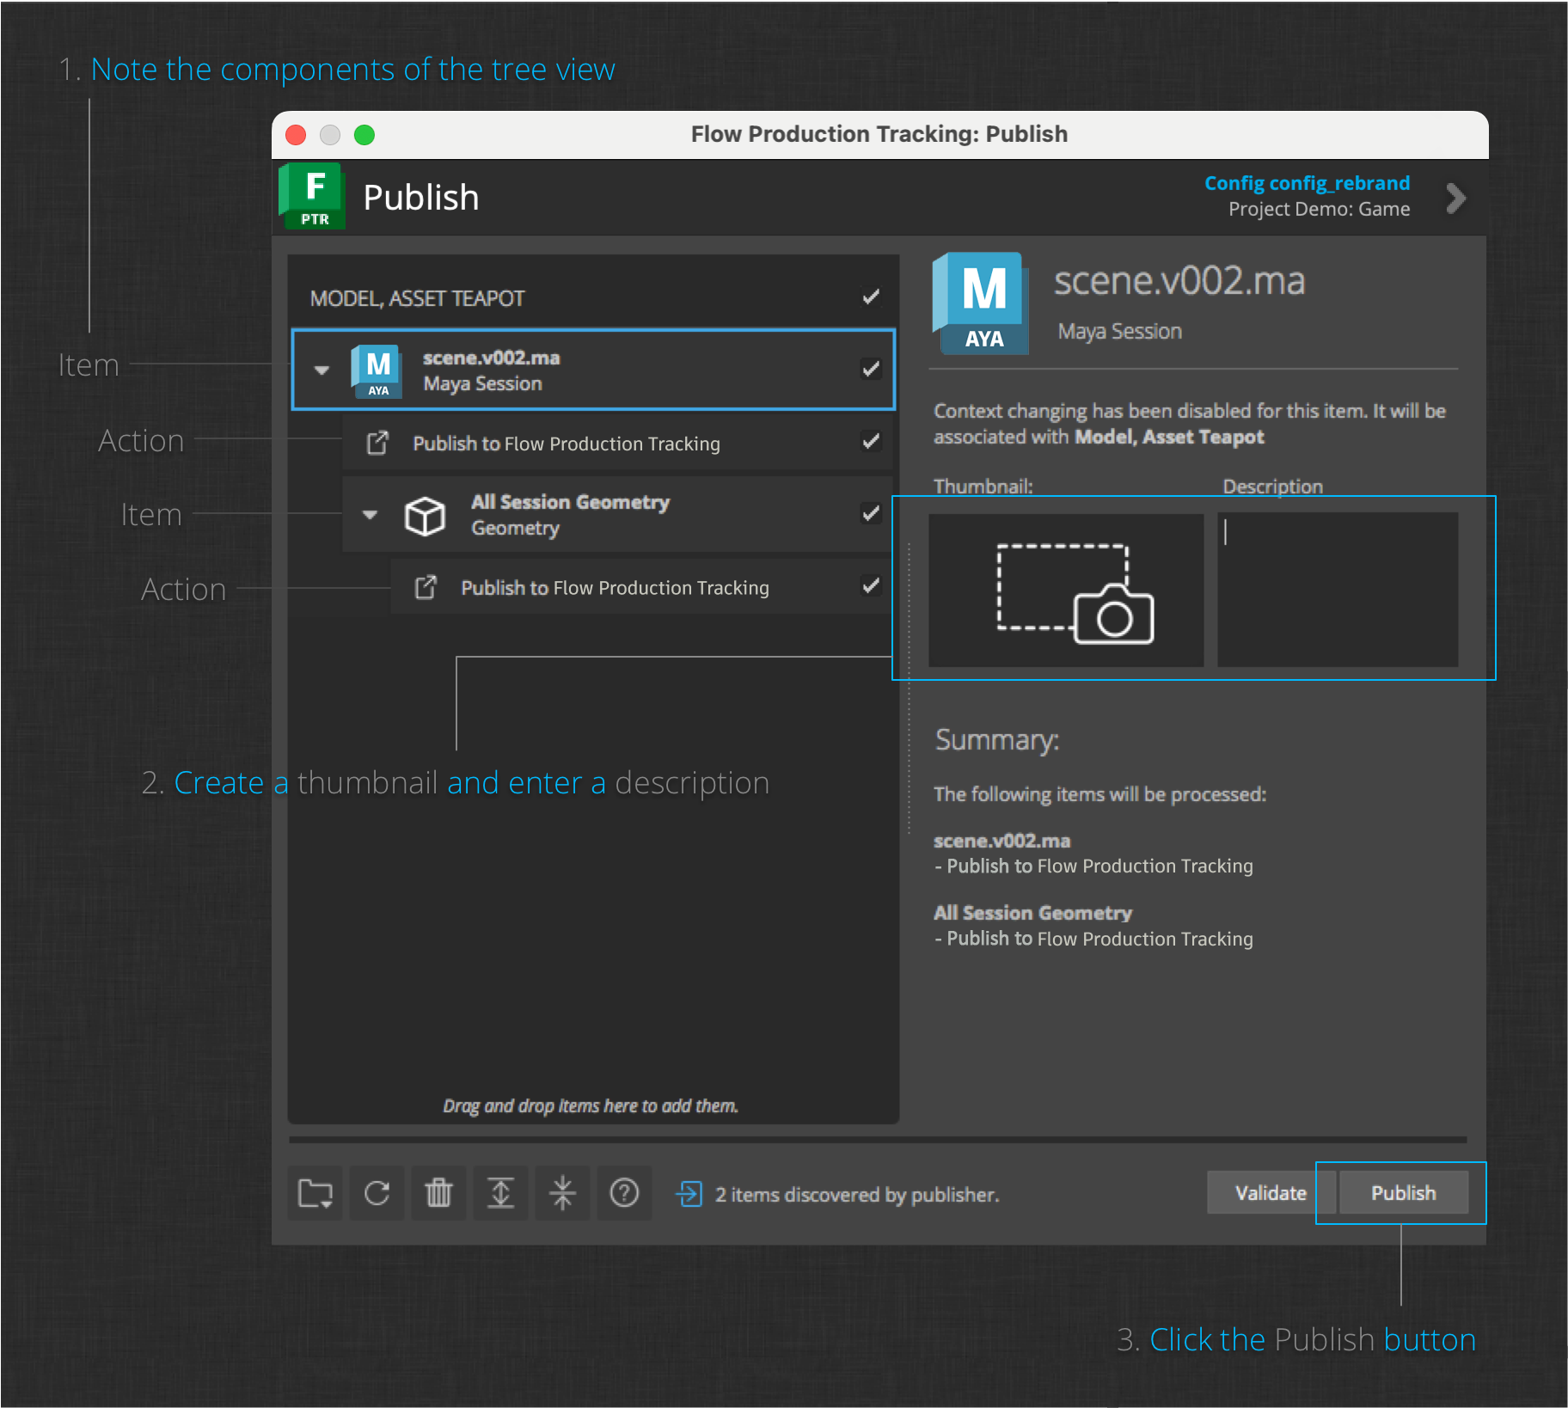Click the 'Drag and drop items here' hint
The image size is (1568, 1408).
[x=591, y=1106]
